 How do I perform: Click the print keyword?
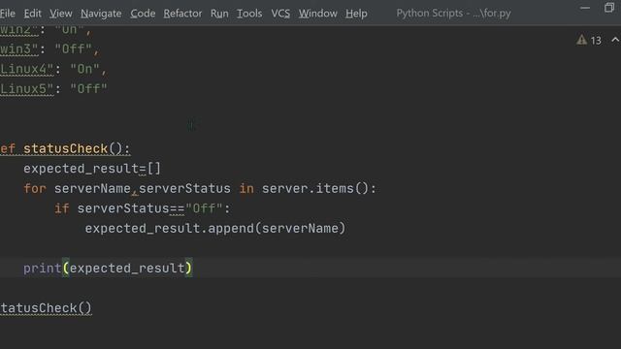click(42, 269)
